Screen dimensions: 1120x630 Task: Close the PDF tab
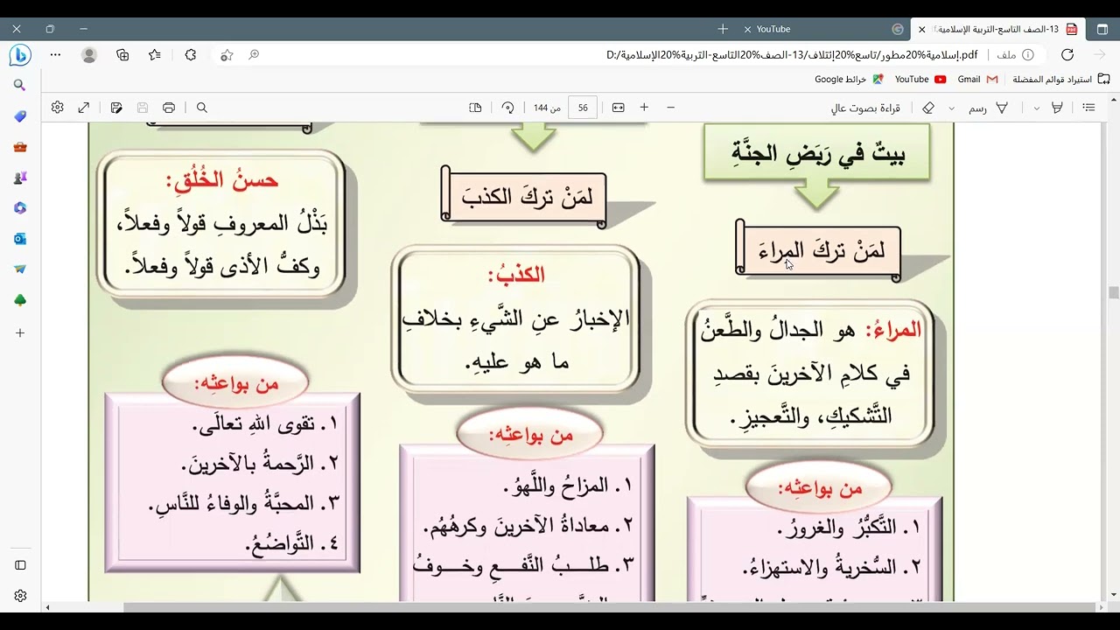[x=921, y=29]
